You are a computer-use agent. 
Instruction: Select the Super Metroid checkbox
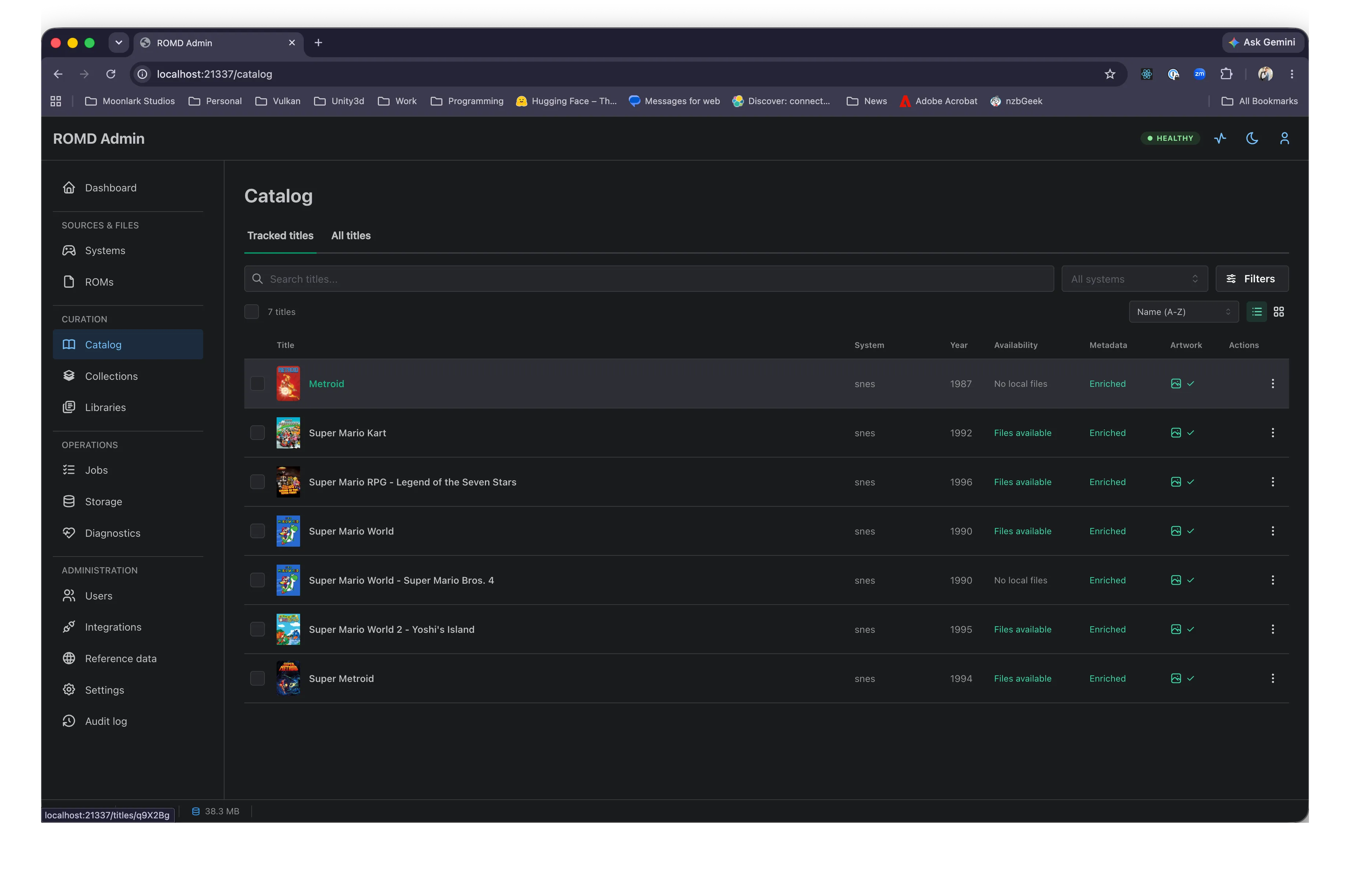[258, 679]
